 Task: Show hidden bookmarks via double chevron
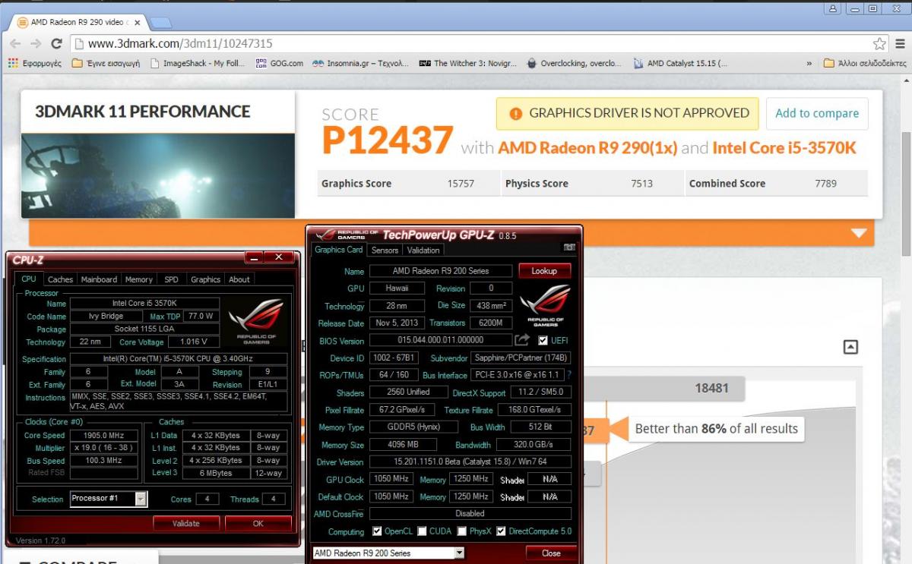[809, 64]
